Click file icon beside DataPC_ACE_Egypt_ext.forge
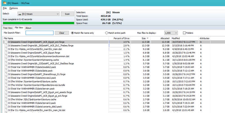Viewport: 225px width, 113px height. [x=6, y=42]
